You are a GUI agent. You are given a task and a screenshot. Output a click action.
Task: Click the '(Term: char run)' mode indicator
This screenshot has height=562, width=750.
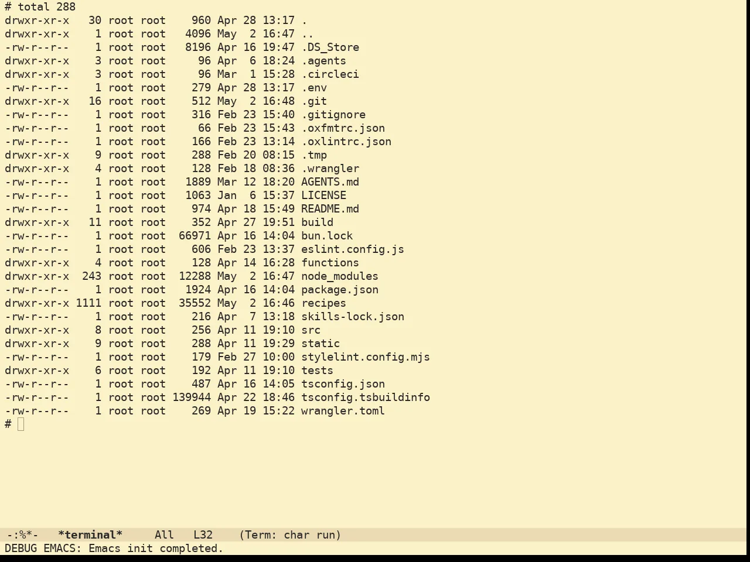pos(290,535)
